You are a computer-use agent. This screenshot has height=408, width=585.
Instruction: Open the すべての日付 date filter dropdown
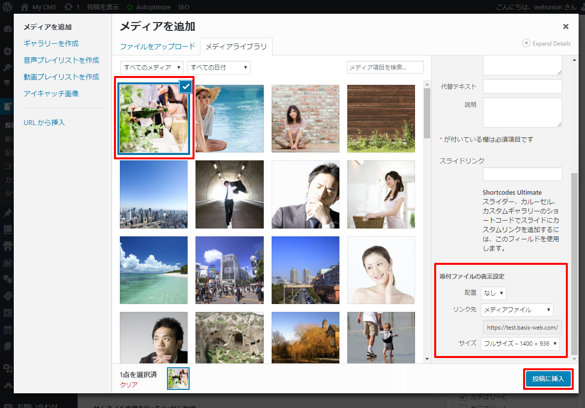219,68
